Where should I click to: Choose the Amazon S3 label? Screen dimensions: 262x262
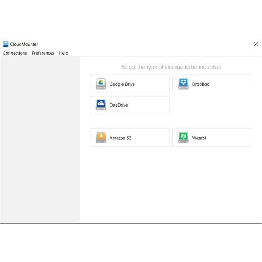coord(121,138)
